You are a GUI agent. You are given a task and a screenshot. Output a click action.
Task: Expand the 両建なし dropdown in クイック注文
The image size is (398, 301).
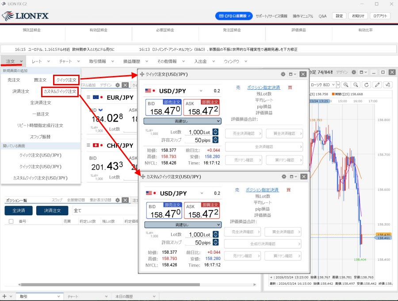183,121
